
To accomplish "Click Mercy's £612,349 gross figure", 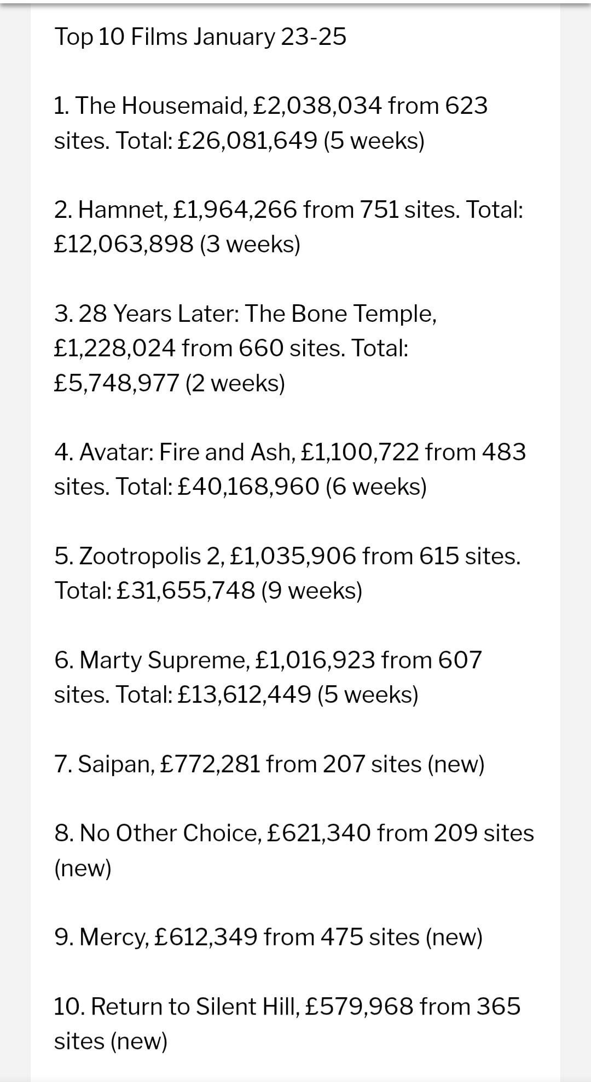I will pyautogui.click(x=206, y=937).
